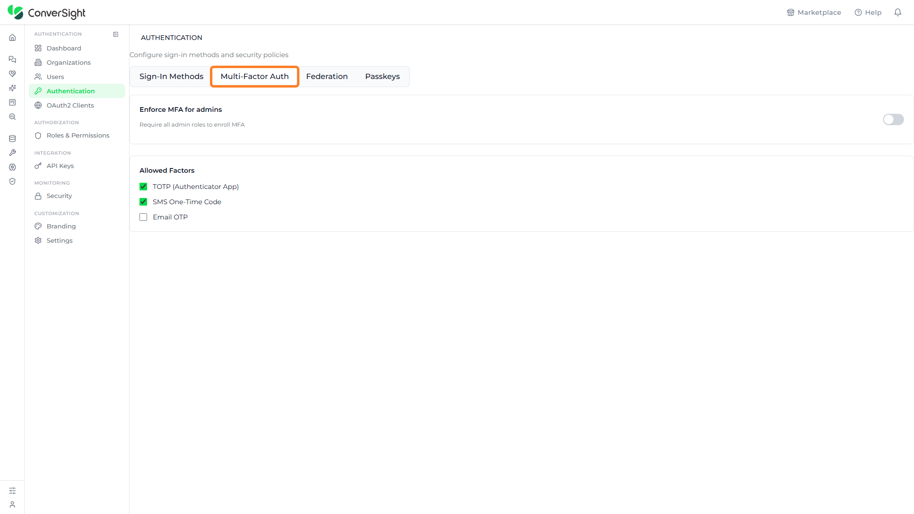Open the gear icon in left rail
The image size is (914, 514).
pos(12,167)
